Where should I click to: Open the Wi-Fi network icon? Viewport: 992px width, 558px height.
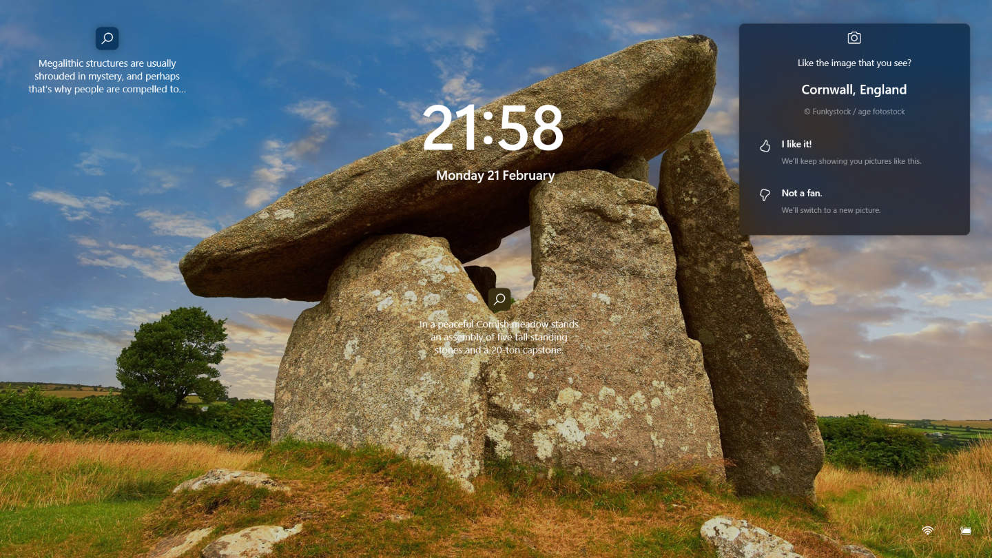[927, 530]
